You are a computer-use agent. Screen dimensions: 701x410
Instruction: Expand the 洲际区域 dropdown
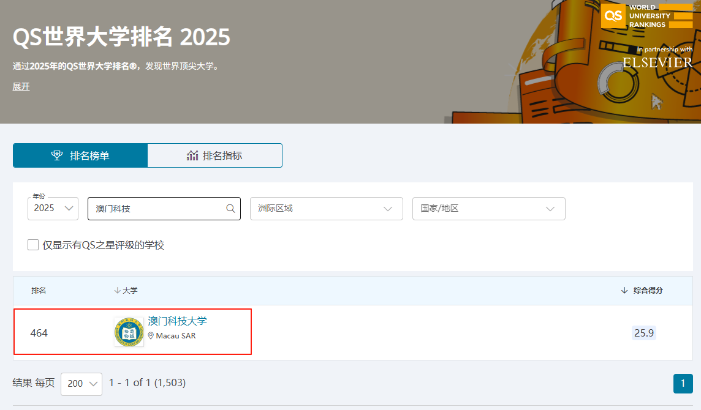click(x=327, y=209)
